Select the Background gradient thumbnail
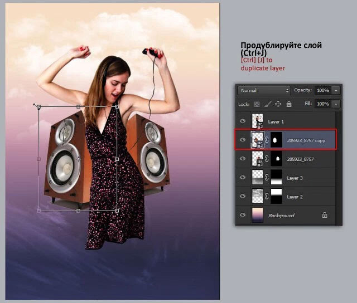This screenshot has width=357, height=303. pyautogui.click(x=258, y=215)
